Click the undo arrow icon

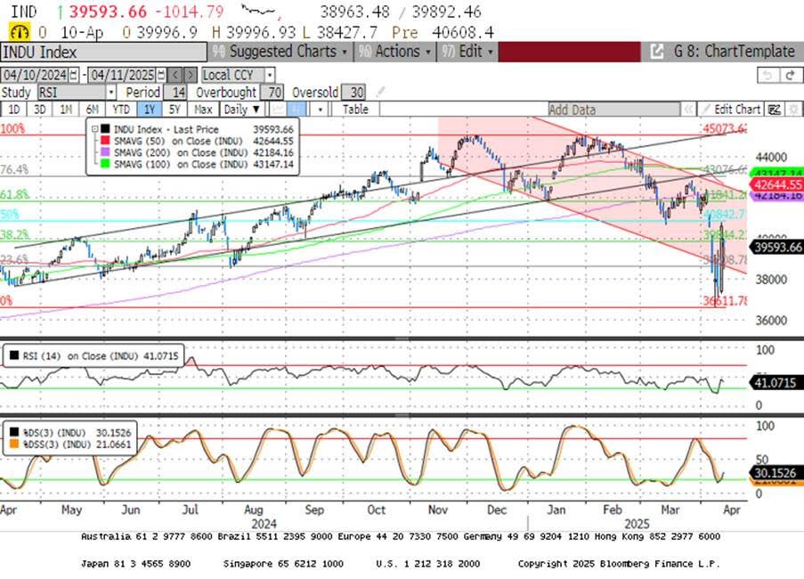coord(768,76)
